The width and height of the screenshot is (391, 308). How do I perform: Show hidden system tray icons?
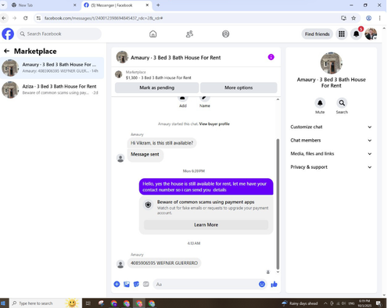(x=325, y=303)
